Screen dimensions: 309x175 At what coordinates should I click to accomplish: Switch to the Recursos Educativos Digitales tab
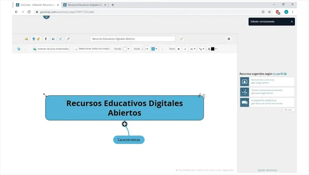click(85, 5)
